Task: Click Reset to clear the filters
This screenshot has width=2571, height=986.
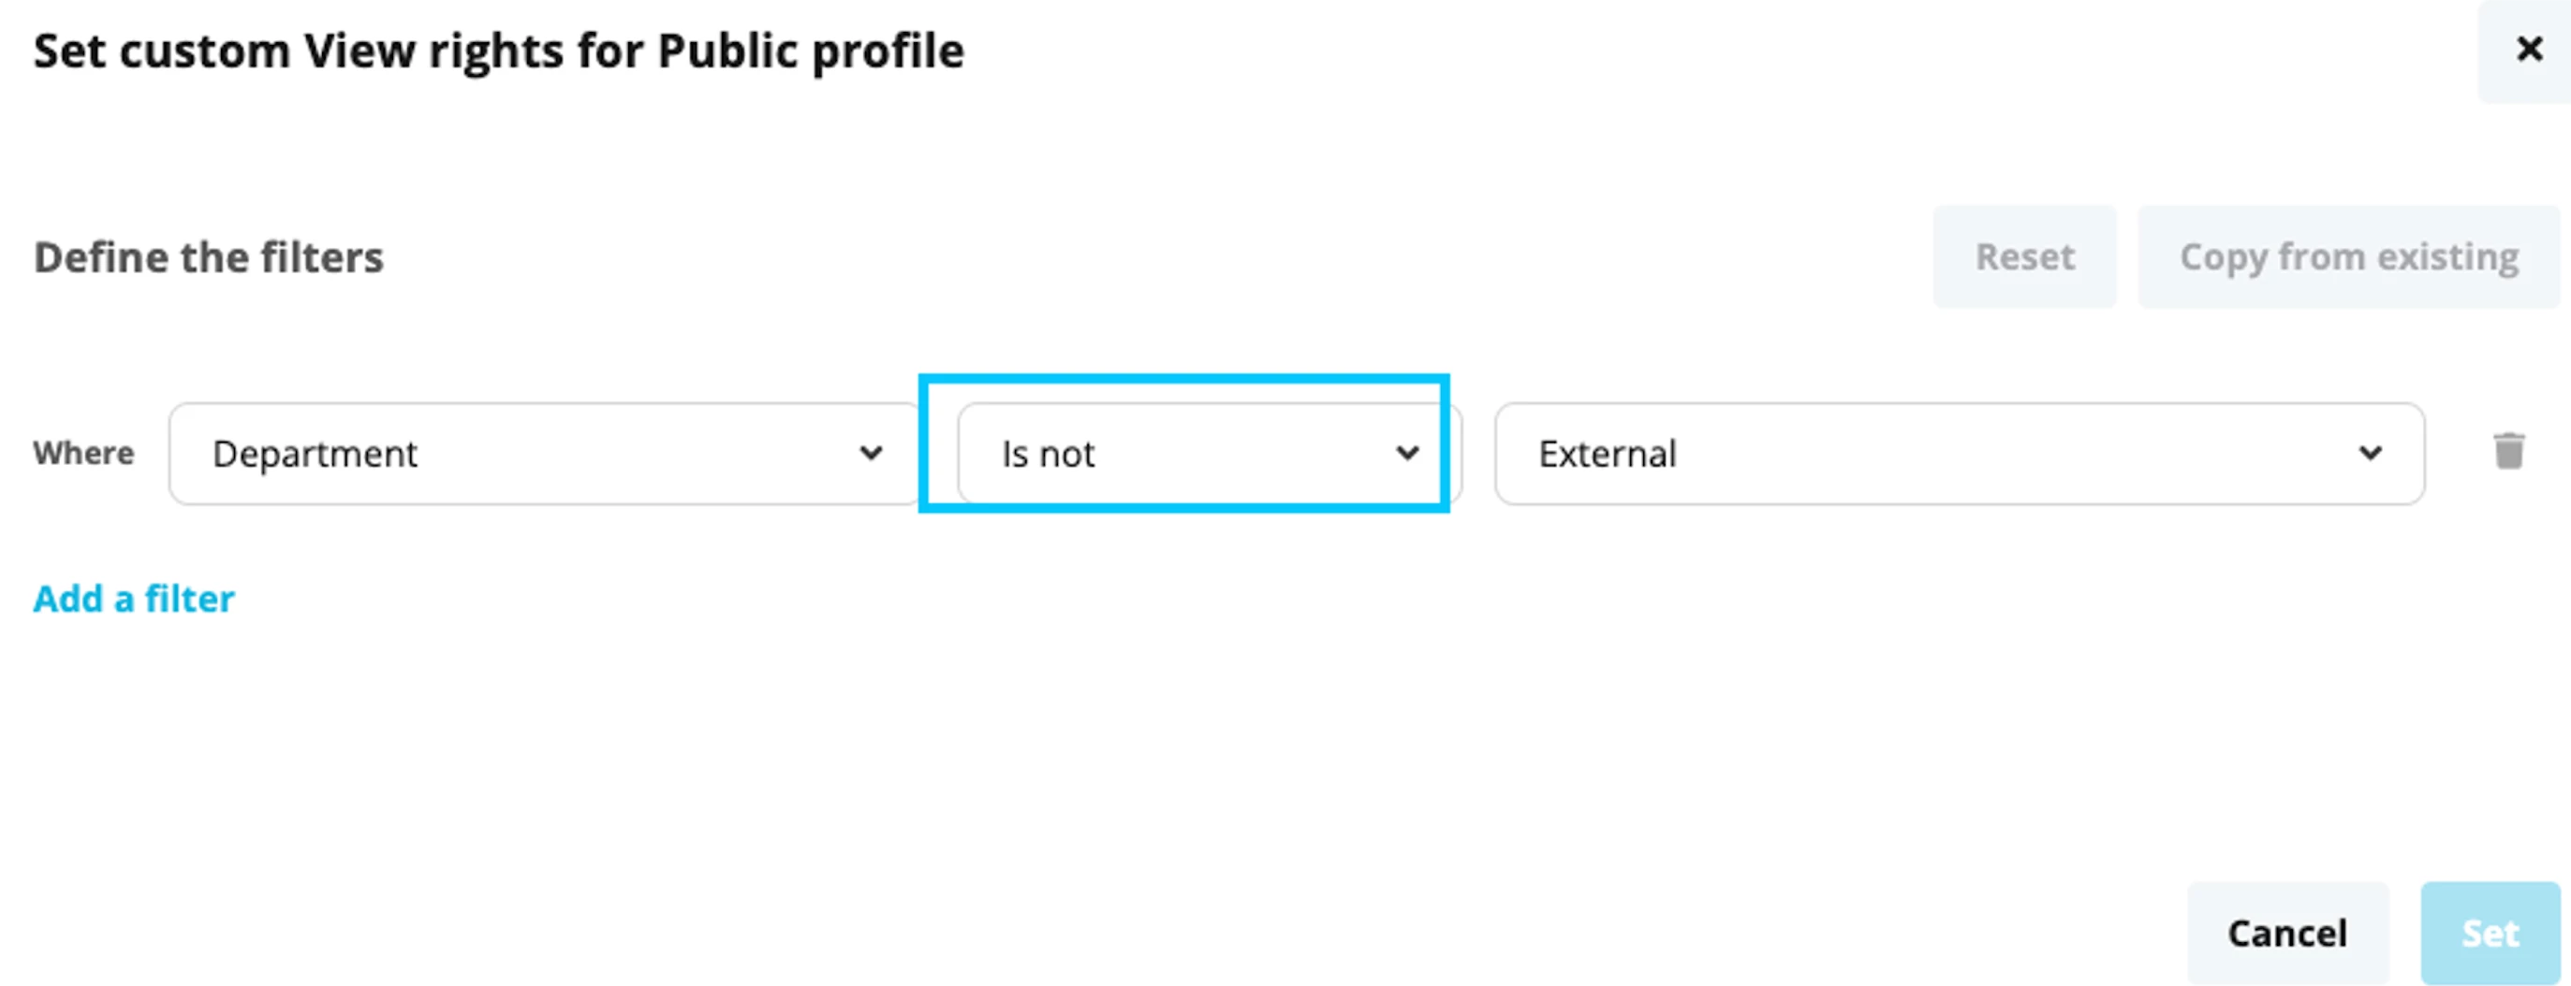Action: pyautogui.click(x=2024, y=256)
